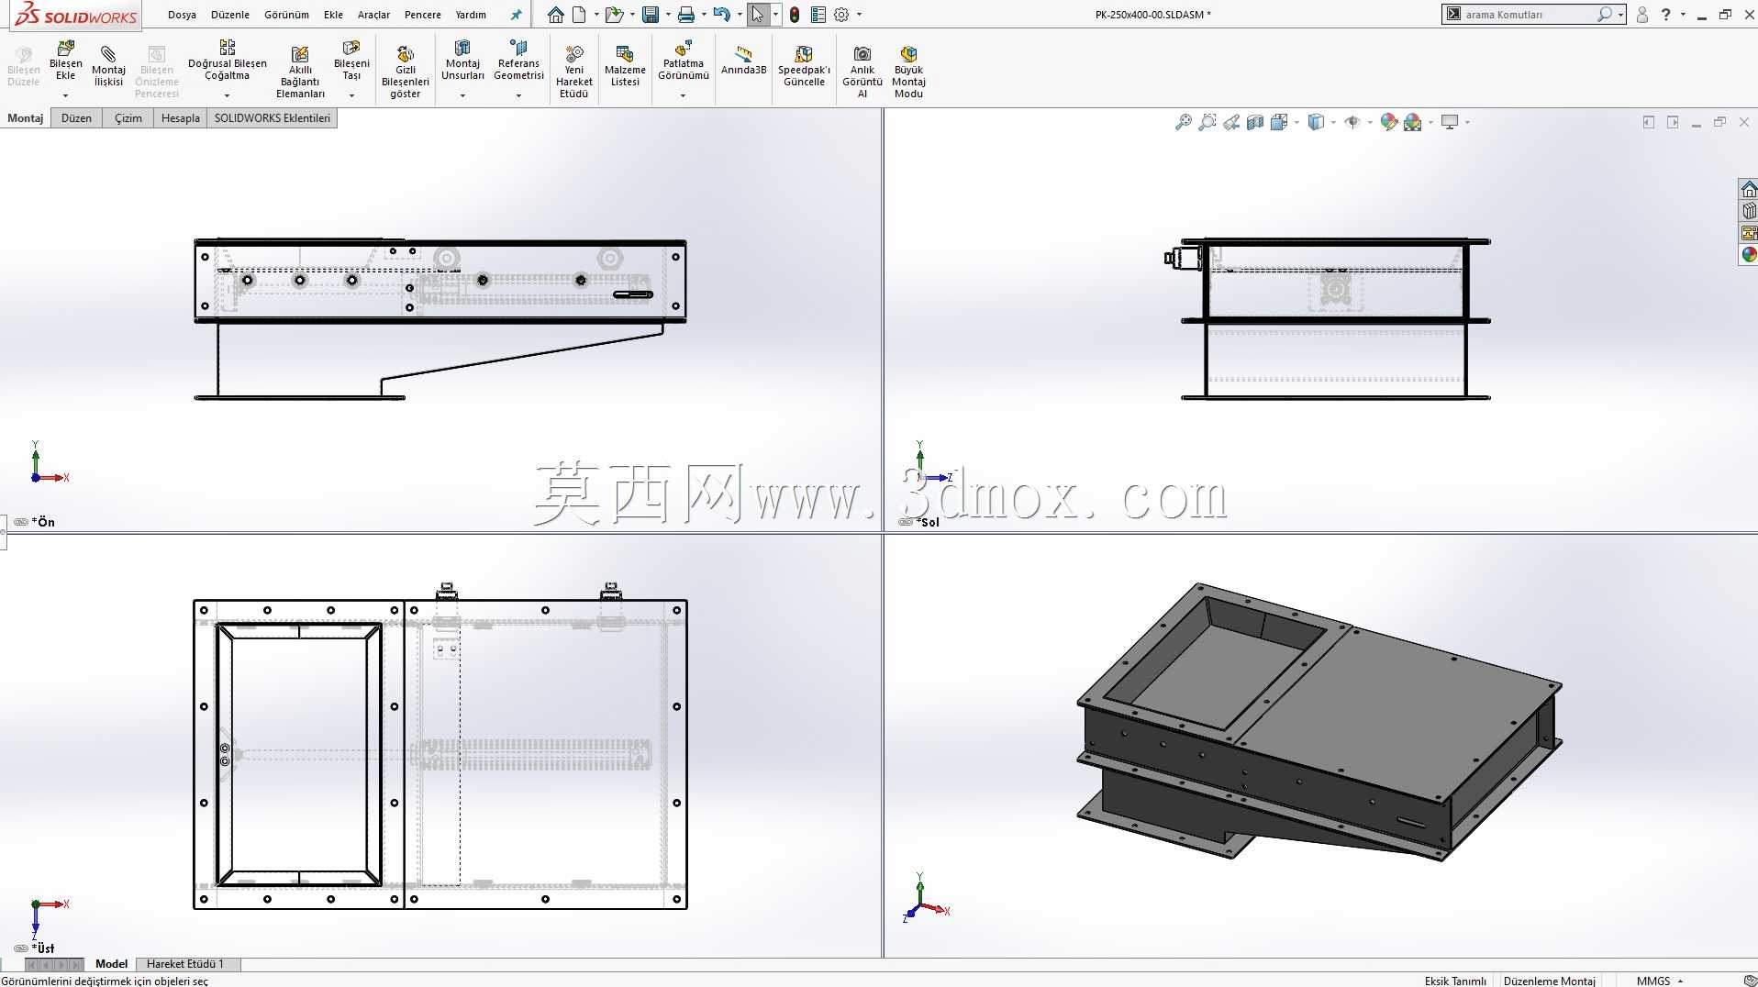Click Zoom to Area icon
Viewport: 1758px width, 987px height.
pos(1207,122)
